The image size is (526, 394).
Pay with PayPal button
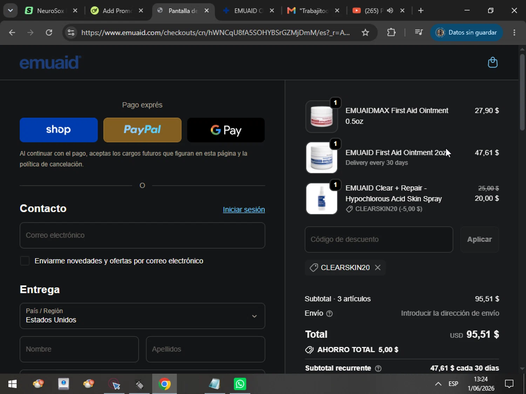(142, 130)
